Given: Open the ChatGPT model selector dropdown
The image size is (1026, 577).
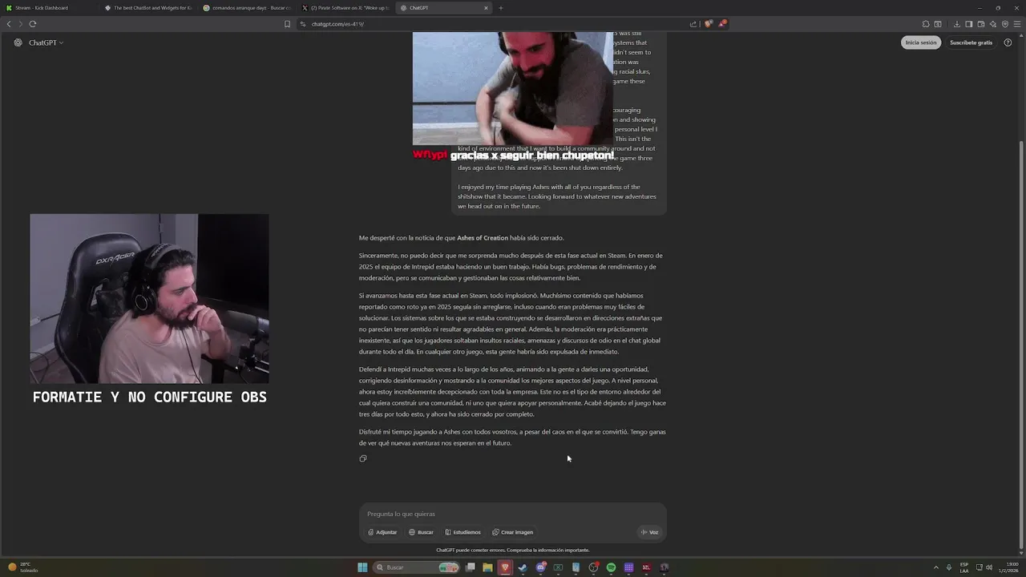Looking at the screenshot, I should coord(46,42).
